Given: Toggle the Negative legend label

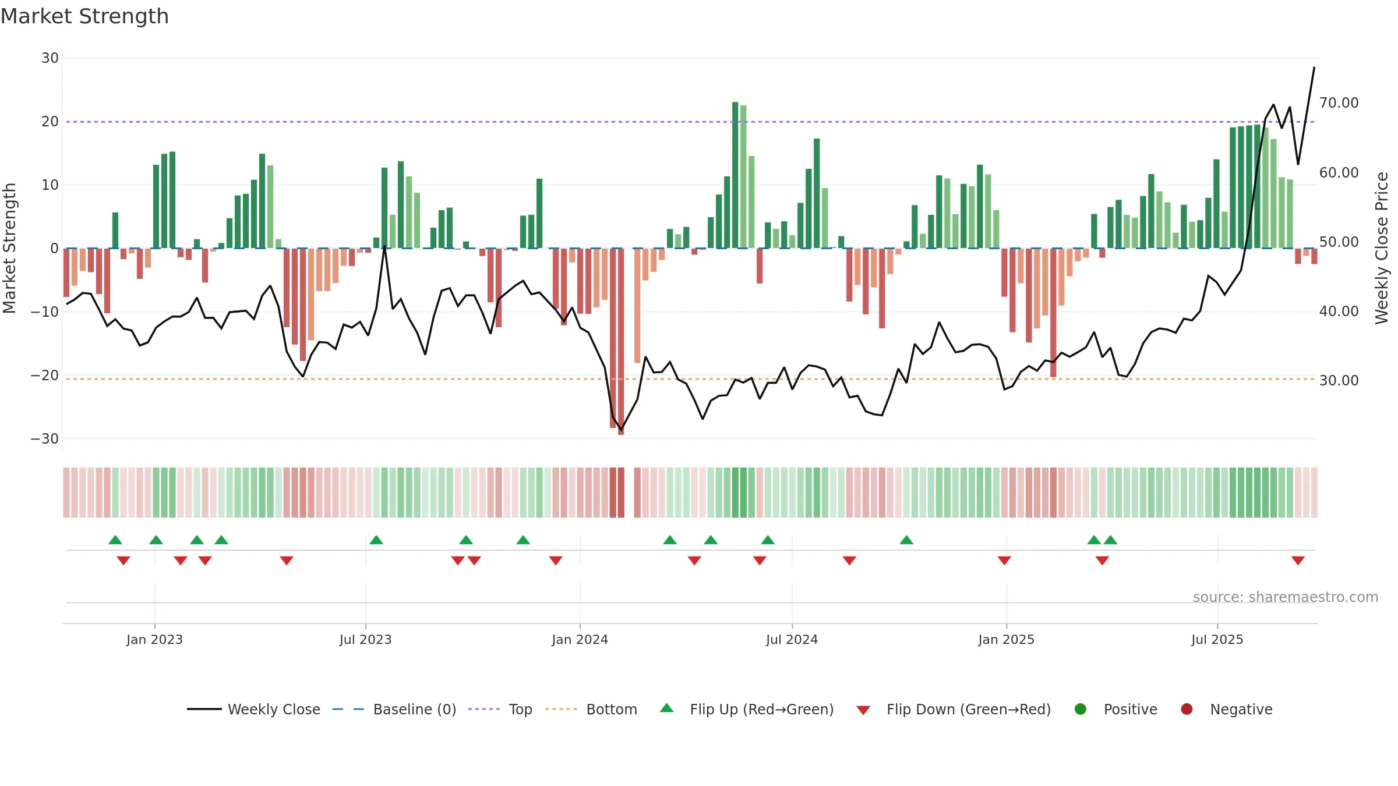Looking at the screenshot, I should pyautogui.click(x=1241, y=709).
